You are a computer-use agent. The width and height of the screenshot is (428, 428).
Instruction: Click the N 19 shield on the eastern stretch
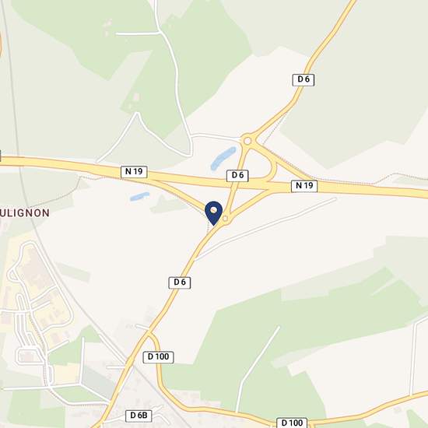pyautogui.click(x=304, y=186)
